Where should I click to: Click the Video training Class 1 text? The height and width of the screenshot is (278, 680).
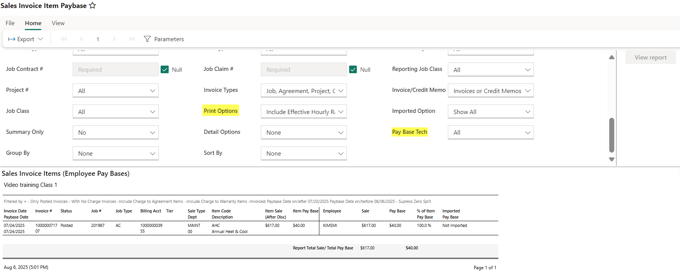[x=30, y=185]
